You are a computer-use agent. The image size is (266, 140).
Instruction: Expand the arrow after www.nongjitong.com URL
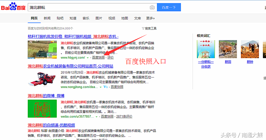tap(100, 87)
